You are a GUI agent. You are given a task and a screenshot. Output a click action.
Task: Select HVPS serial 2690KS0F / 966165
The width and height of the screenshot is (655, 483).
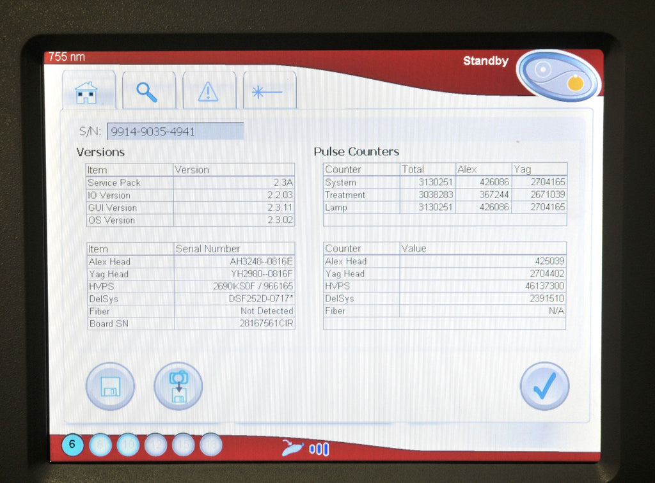tap(253, 287)
